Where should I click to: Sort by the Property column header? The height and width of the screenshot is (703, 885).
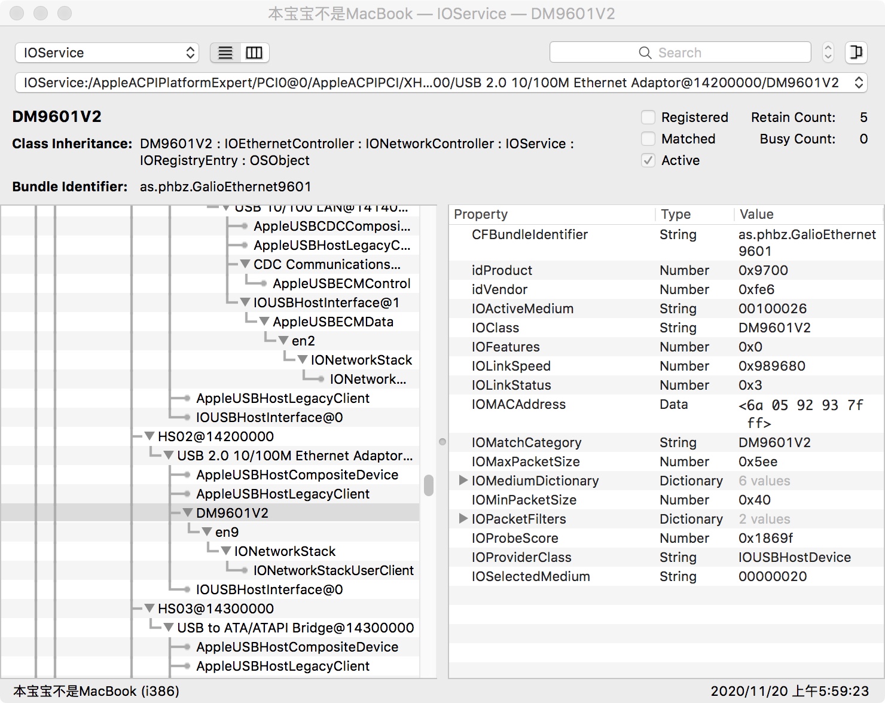(551, 214)
